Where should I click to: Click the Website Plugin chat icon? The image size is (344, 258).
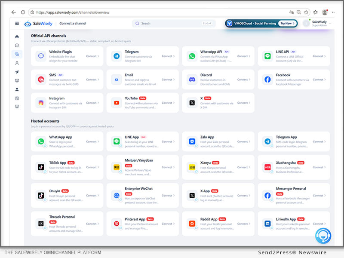click(41, 56)
